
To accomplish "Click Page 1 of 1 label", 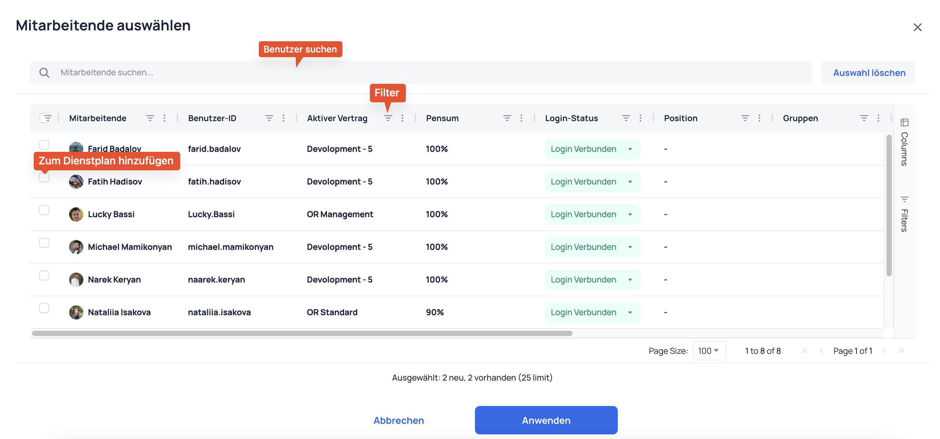I will (x=852, y=351).
